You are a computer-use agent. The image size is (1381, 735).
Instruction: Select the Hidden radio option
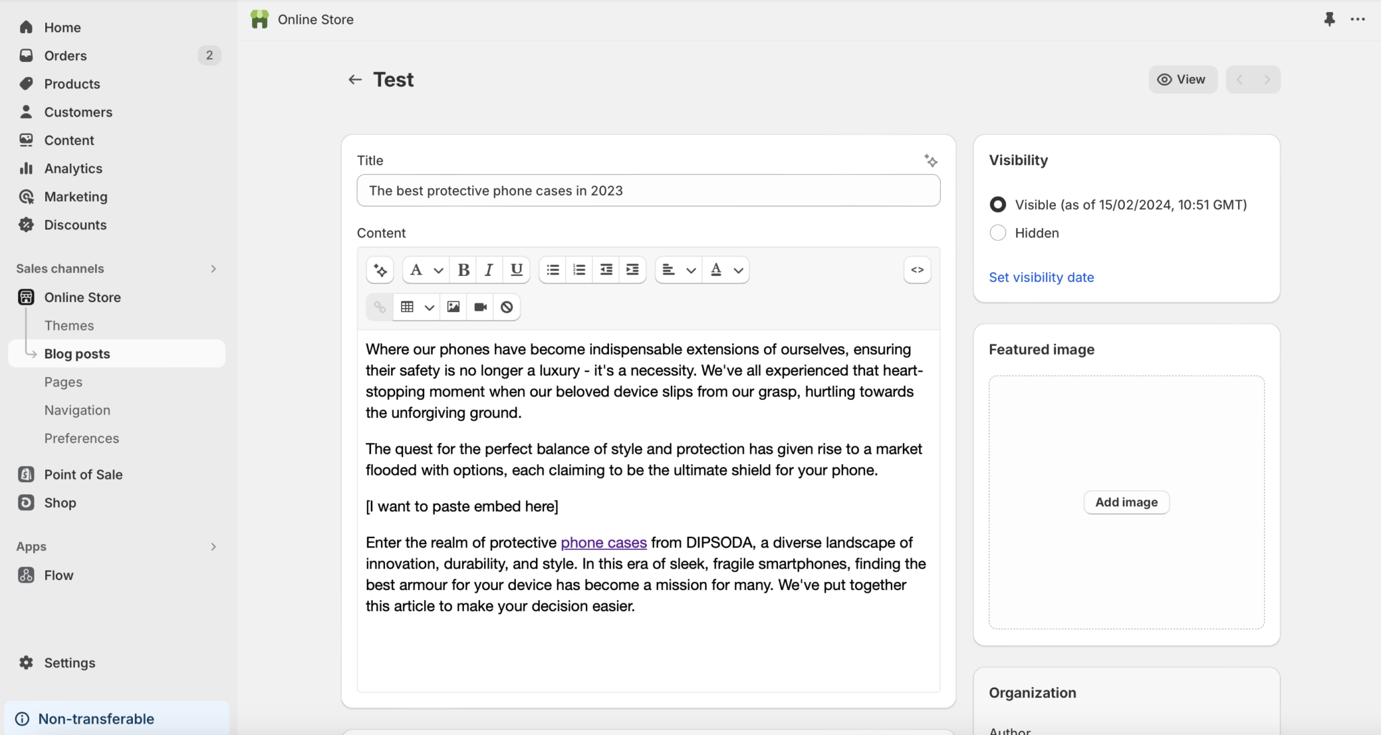[998, 233]
